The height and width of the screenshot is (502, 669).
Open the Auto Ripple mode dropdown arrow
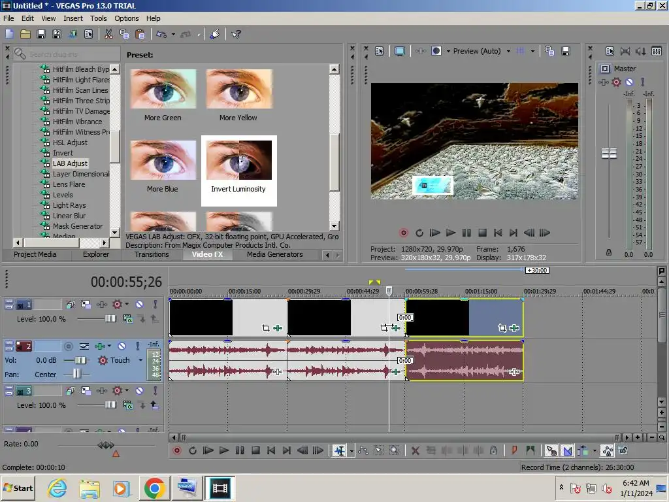(x=595, y=450)
